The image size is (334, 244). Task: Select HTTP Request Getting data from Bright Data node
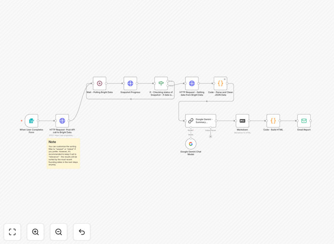click(192, 84)
